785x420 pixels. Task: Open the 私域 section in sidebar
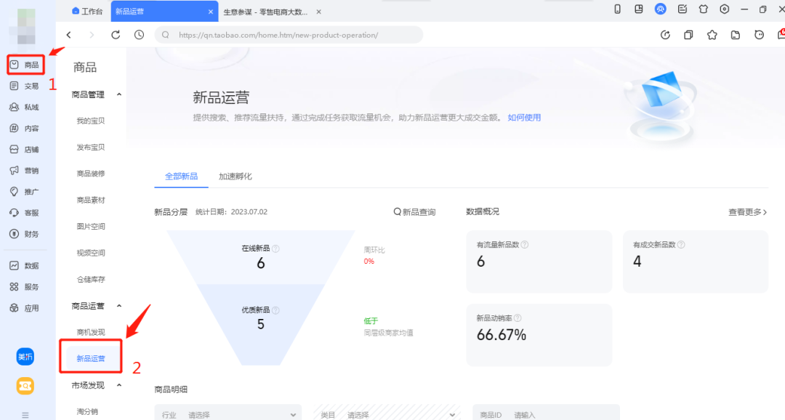point(25,107)
